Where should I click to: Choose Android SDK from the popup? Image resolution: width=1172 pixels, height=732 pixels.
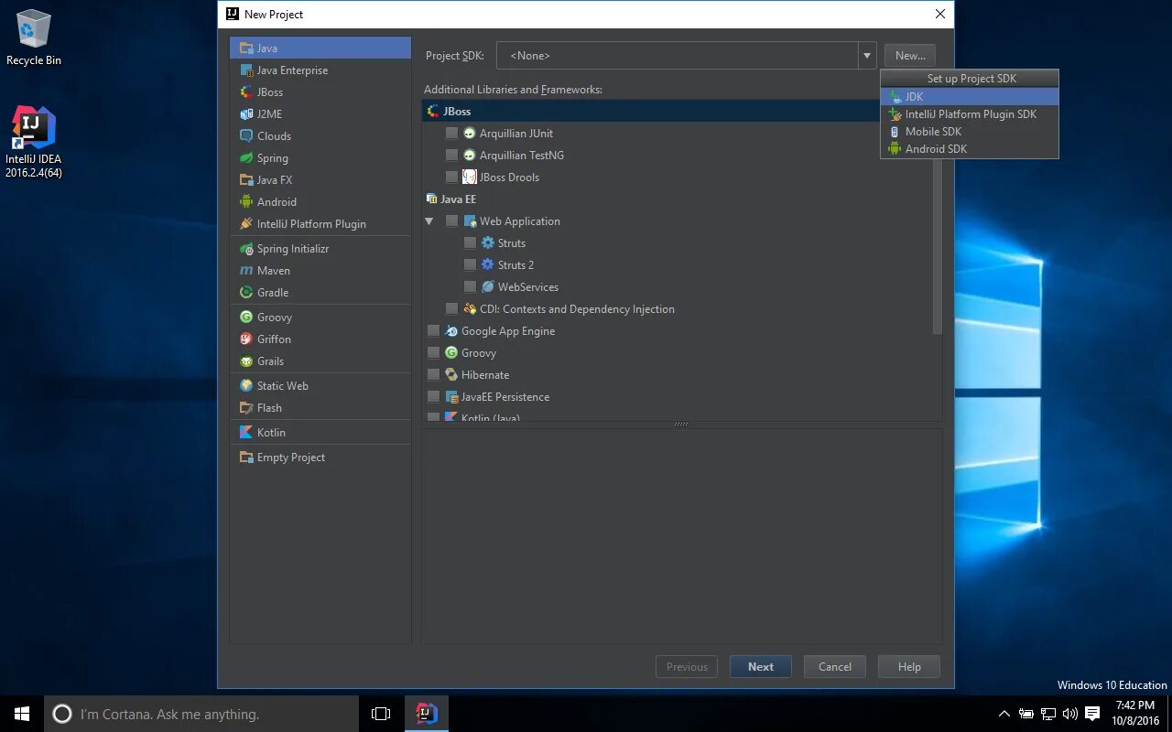point(970,149)
